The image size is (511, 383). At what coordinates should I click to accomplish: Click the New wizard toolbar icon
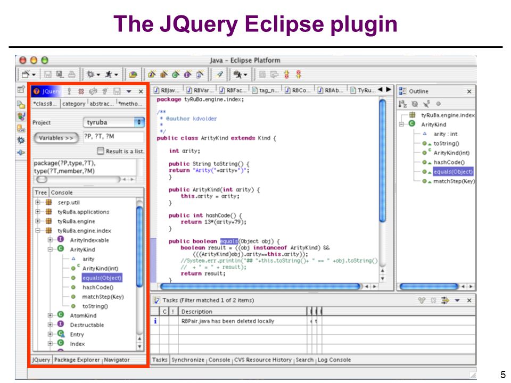pyautogui.click(x=26, y=74)
